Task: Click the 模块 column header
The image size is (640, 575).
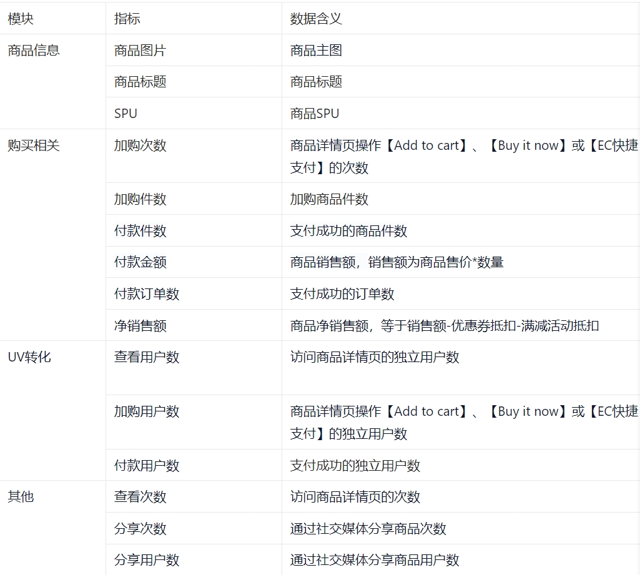Action: coord(21,19)
